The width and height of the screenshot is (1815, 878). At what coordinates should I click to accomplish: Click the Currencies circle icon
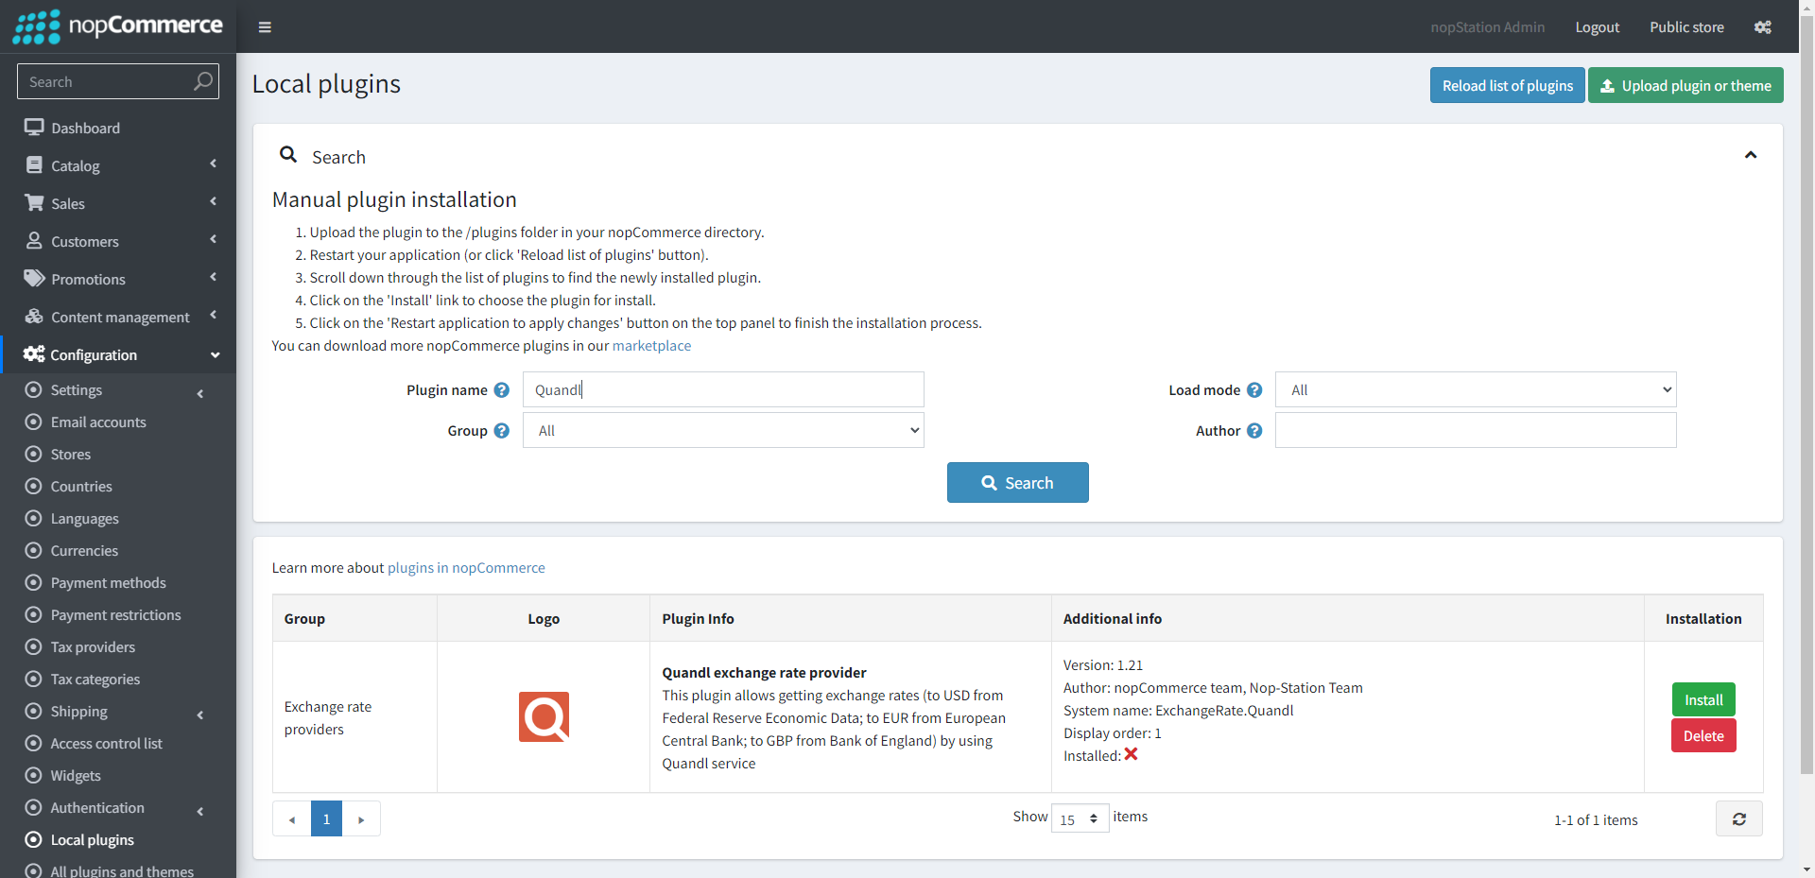(33, 550)
